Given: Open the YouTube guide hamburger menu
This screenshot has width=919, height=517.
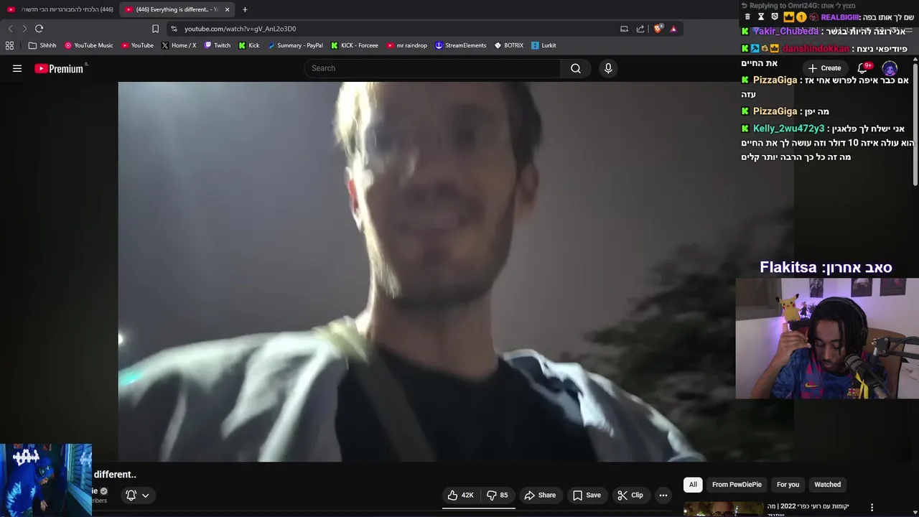Looking at the screenshot, I should (17, 68).
